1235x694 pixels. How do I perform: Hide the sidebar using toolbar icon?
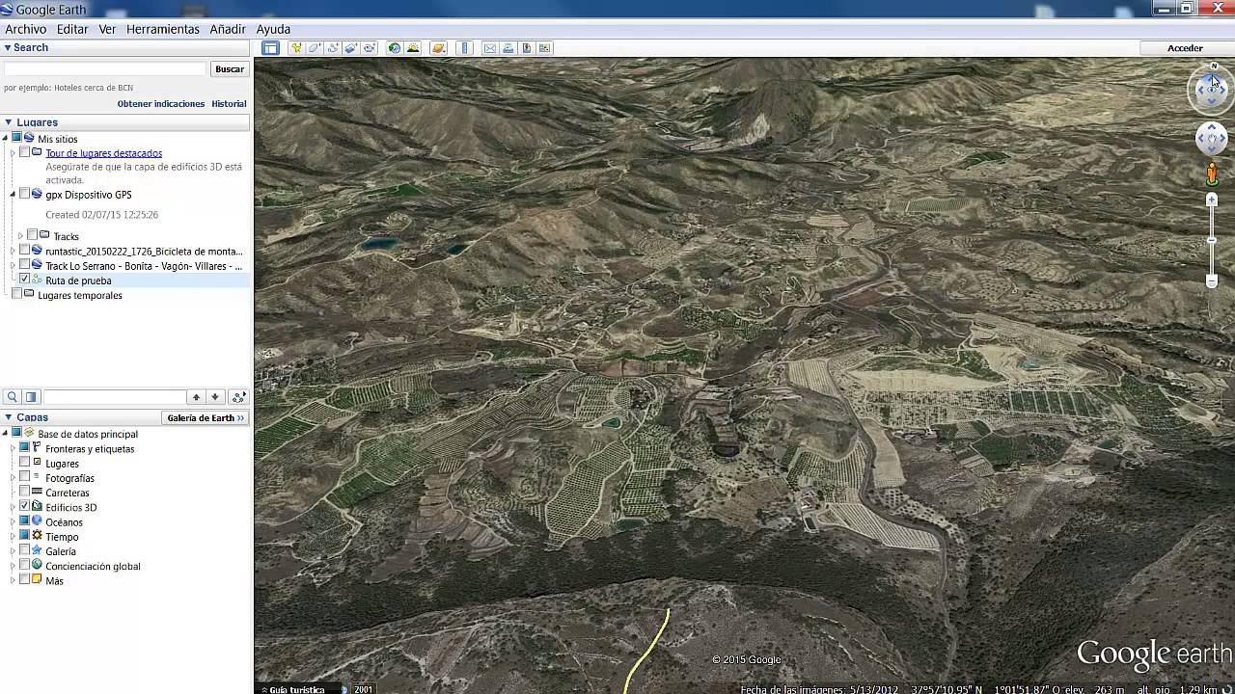point(271,48)
